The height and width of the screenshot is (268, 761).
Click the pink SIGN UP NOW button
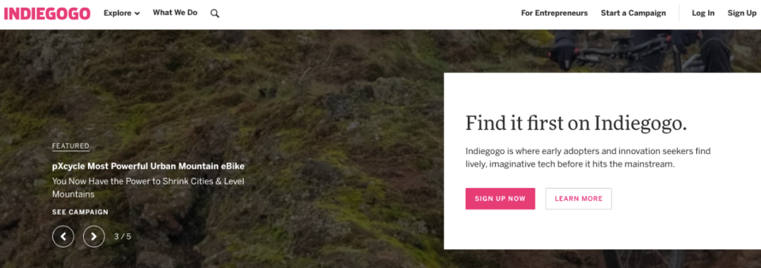[500, 198]
